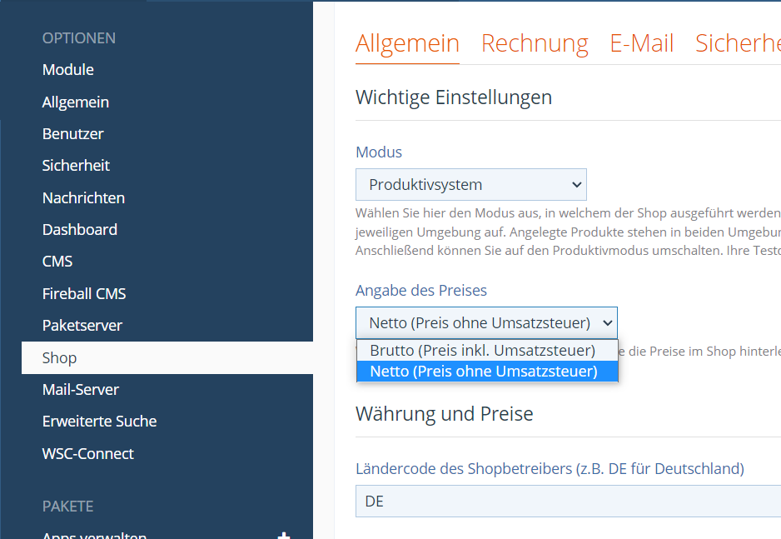Viewport: 781px width, 539px height.
Task: Navigate to Sicherheit in the sidebar
Action: [77, 166]
